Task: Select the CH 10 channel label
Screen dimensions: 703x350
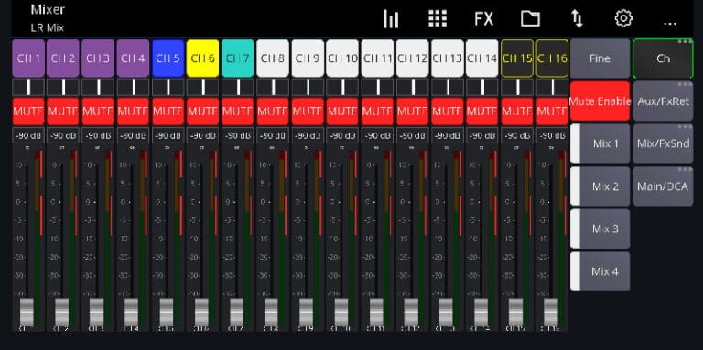Action: (x=342, y=58)
